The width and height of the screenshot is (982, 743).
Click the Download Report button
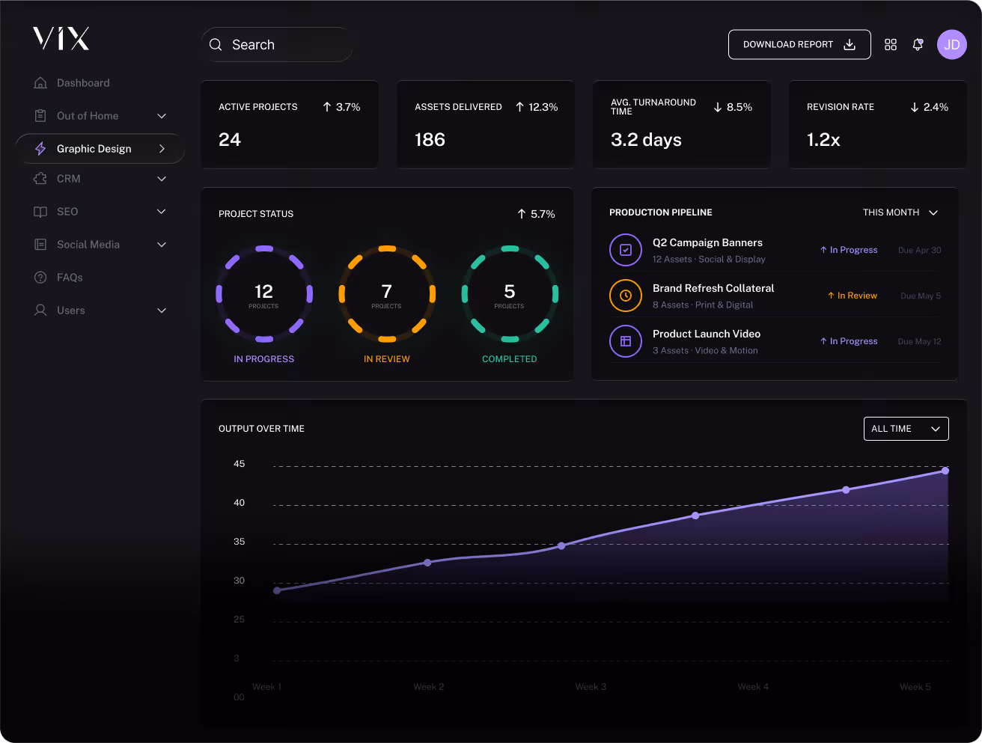[x=799, y=45]
